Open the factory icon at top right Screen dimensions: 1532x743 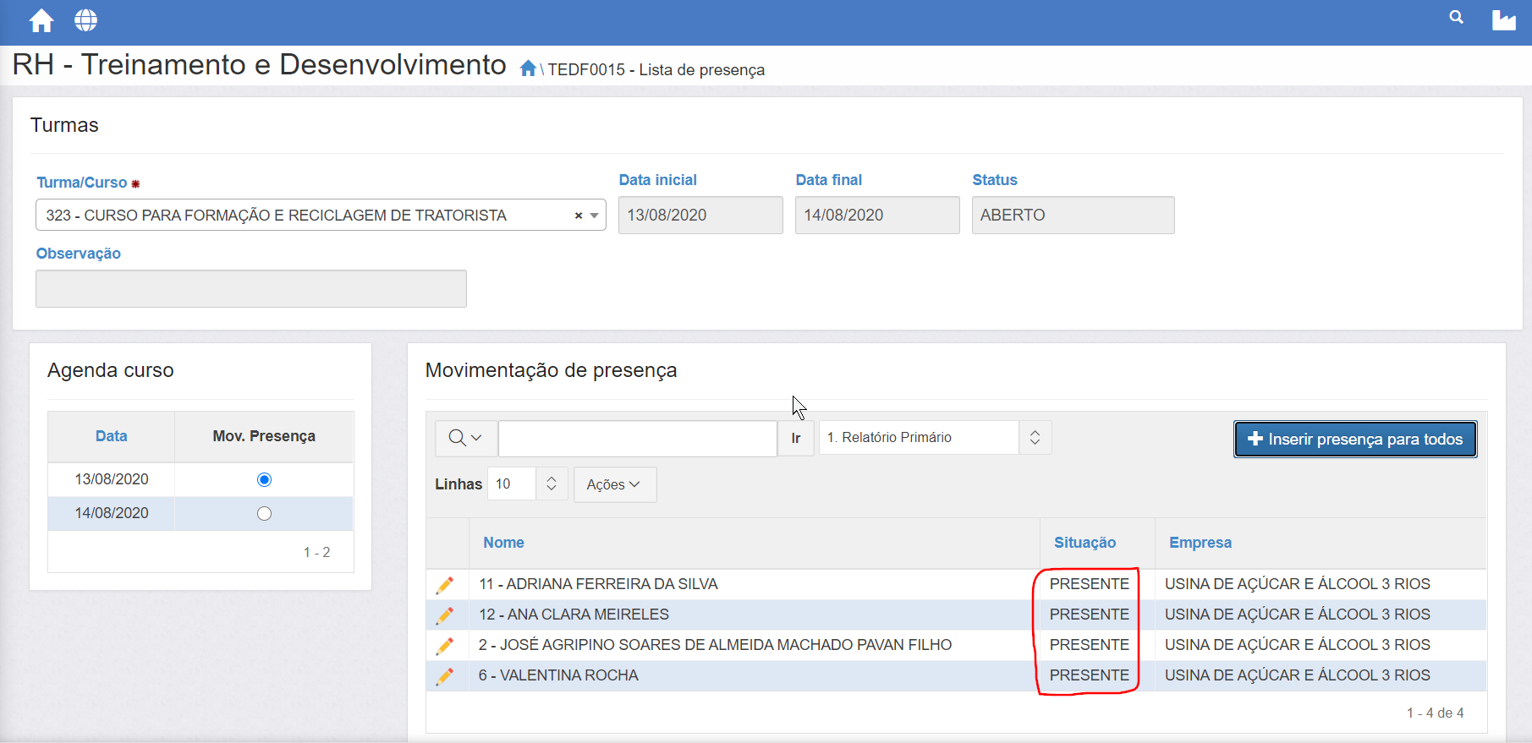click(1504, 20)
